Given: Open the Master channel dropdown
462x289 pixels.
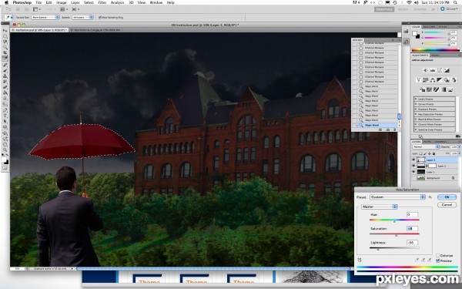Looking at the screenshot, I should [379, 207].
